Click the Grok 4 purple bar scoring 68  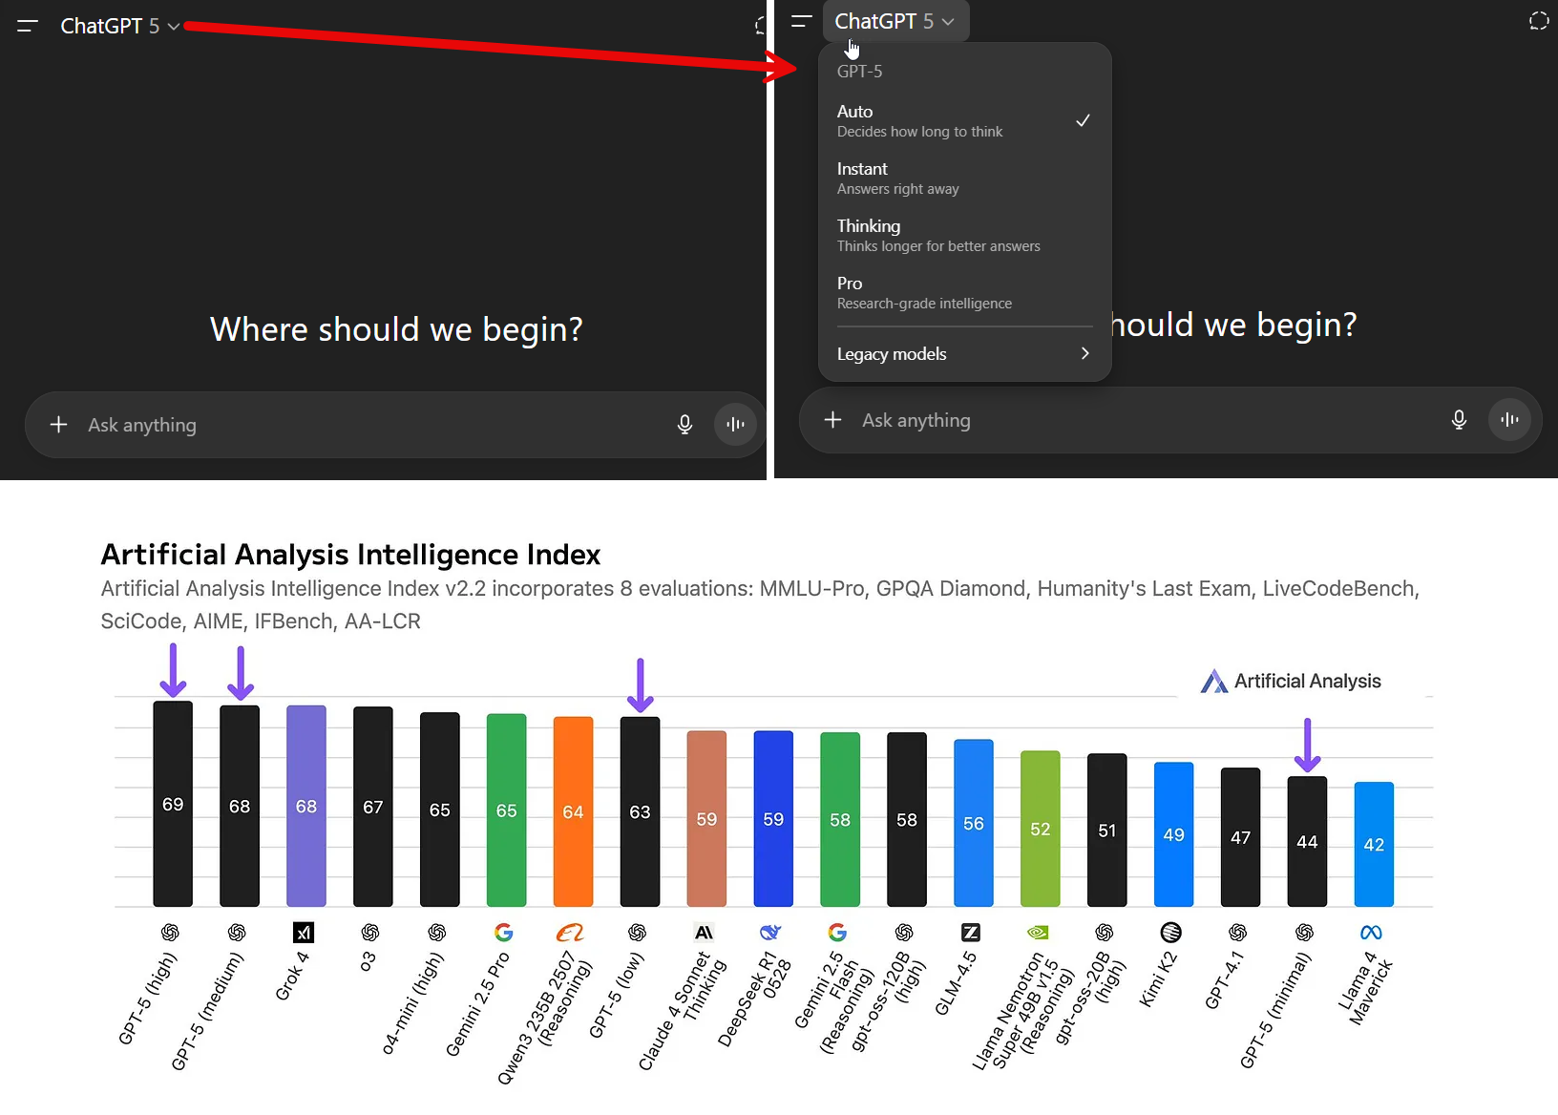306,806
